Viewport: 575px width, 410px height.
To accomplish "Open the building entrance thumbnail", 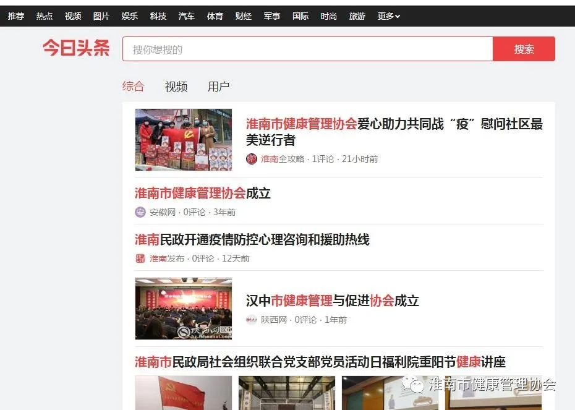I will click(287, 393).
